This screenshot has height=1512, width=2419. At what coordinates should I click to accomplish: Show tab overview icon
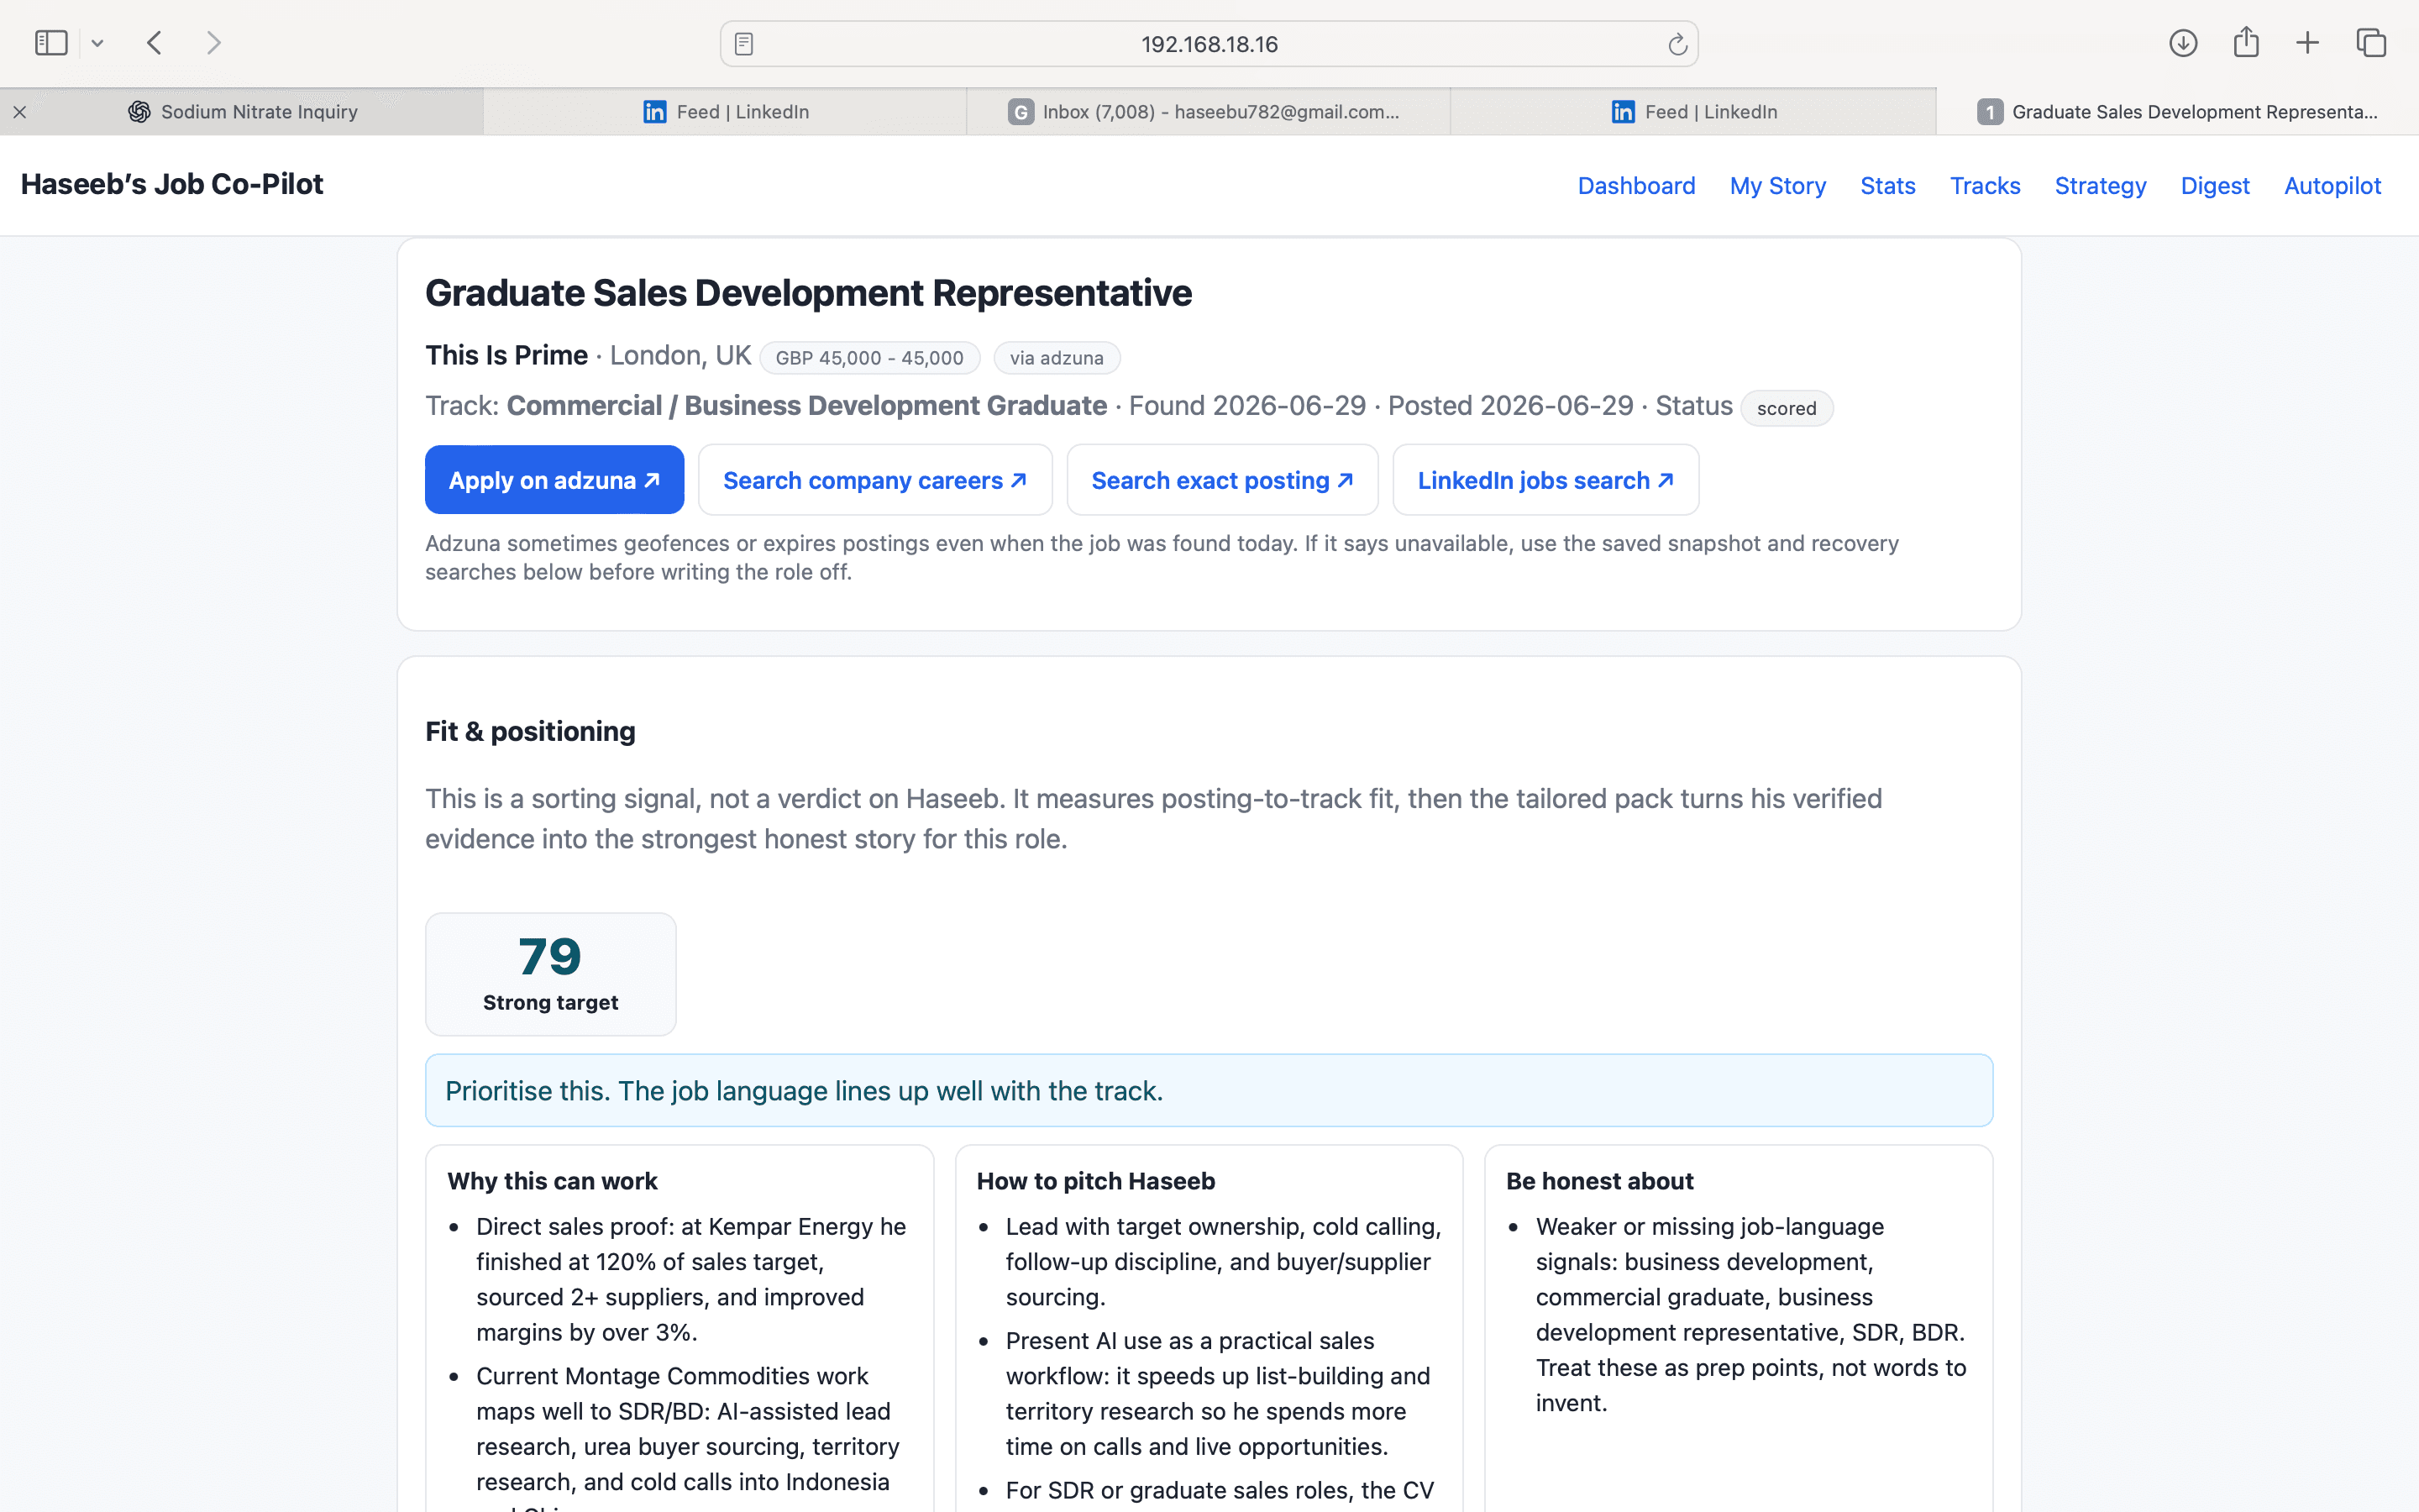[x=2371, y=43]
